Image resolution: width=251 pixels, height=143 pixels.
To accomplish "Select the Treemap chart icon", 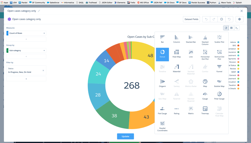I will click(x=205, y=110).
